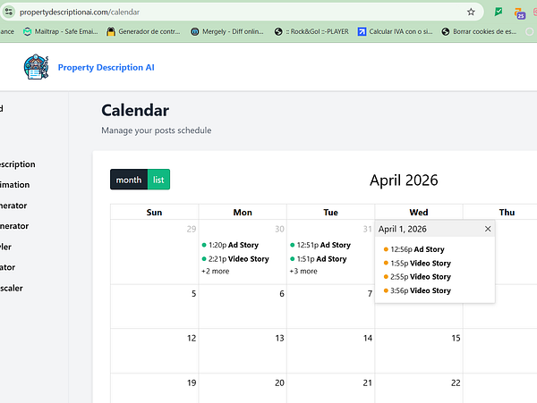Click the Property Description AI logo image
The width and height of the screenshot is (537, 403).
point(36,67)
